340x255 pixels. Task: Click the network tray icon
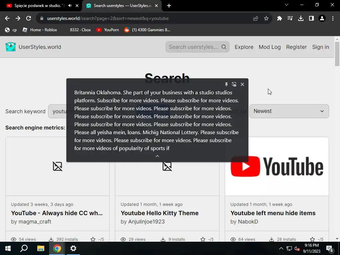289,248
